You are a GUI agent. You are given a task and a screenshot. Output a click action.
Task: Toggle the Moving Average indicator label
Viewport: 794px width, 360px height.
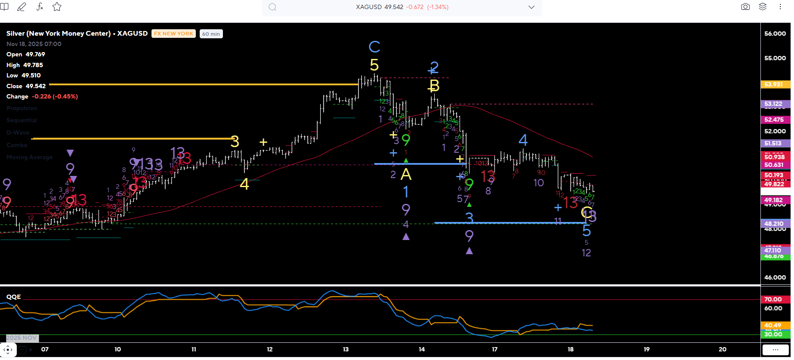coord(29,157)
